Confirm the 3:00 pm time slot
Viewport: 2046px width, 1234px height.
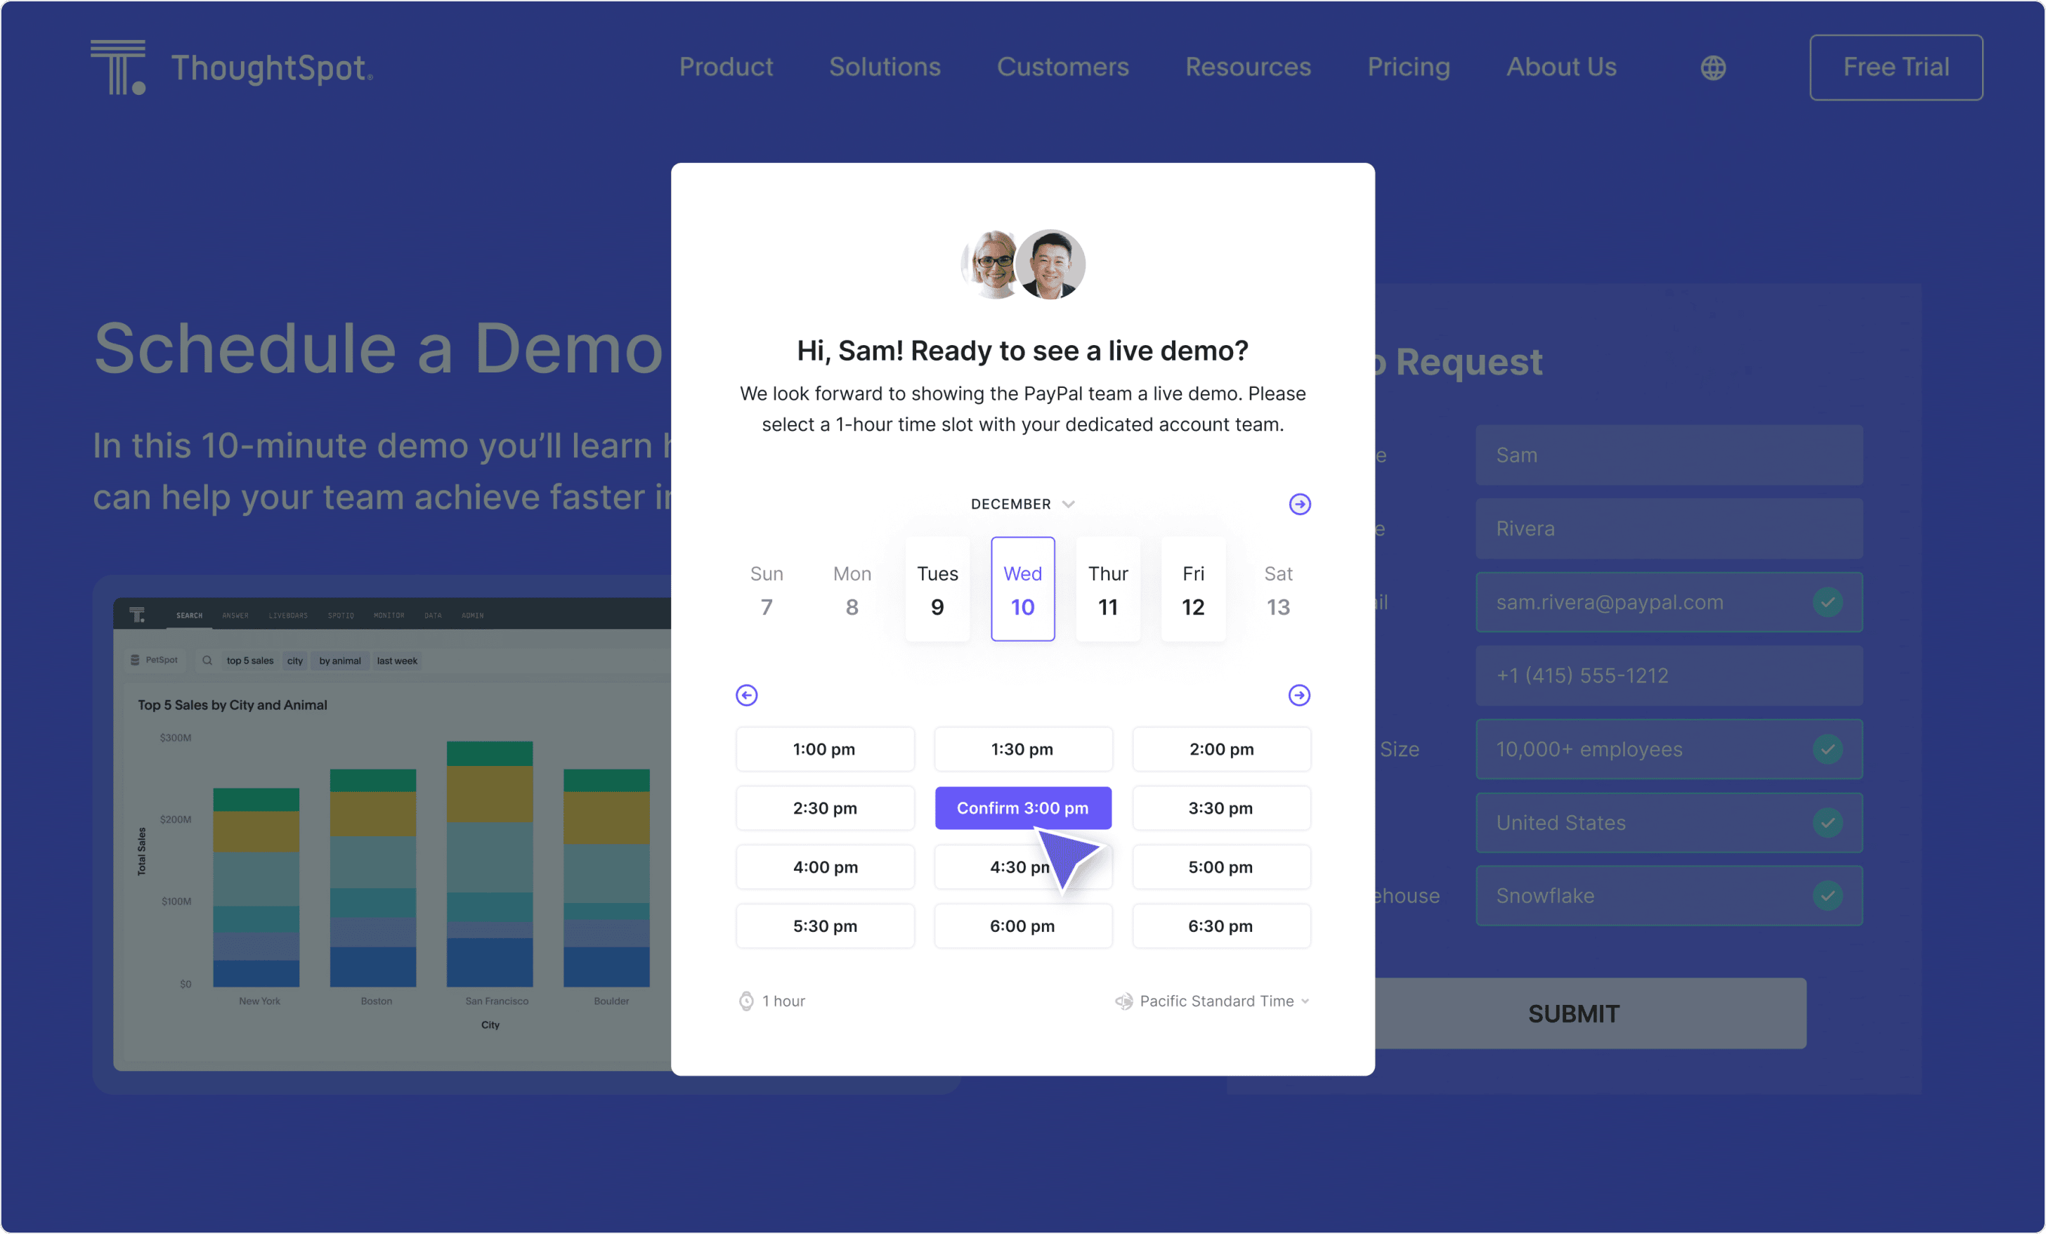click(x=1022, y=808)
